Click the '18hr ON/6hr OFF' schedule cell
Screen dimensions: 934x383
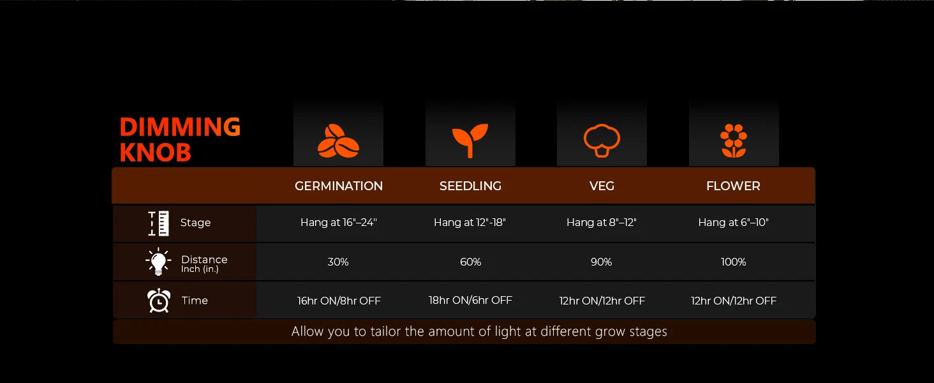pyautogui.click(x=470, y=300)
